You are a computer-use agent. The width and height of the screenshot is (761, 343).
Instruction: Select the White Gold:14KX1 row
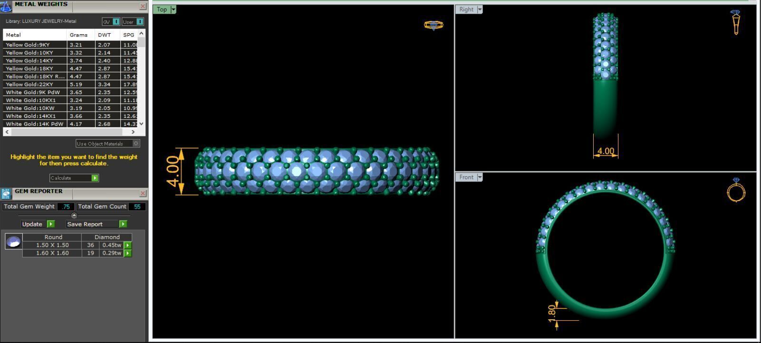coord(70,116)
